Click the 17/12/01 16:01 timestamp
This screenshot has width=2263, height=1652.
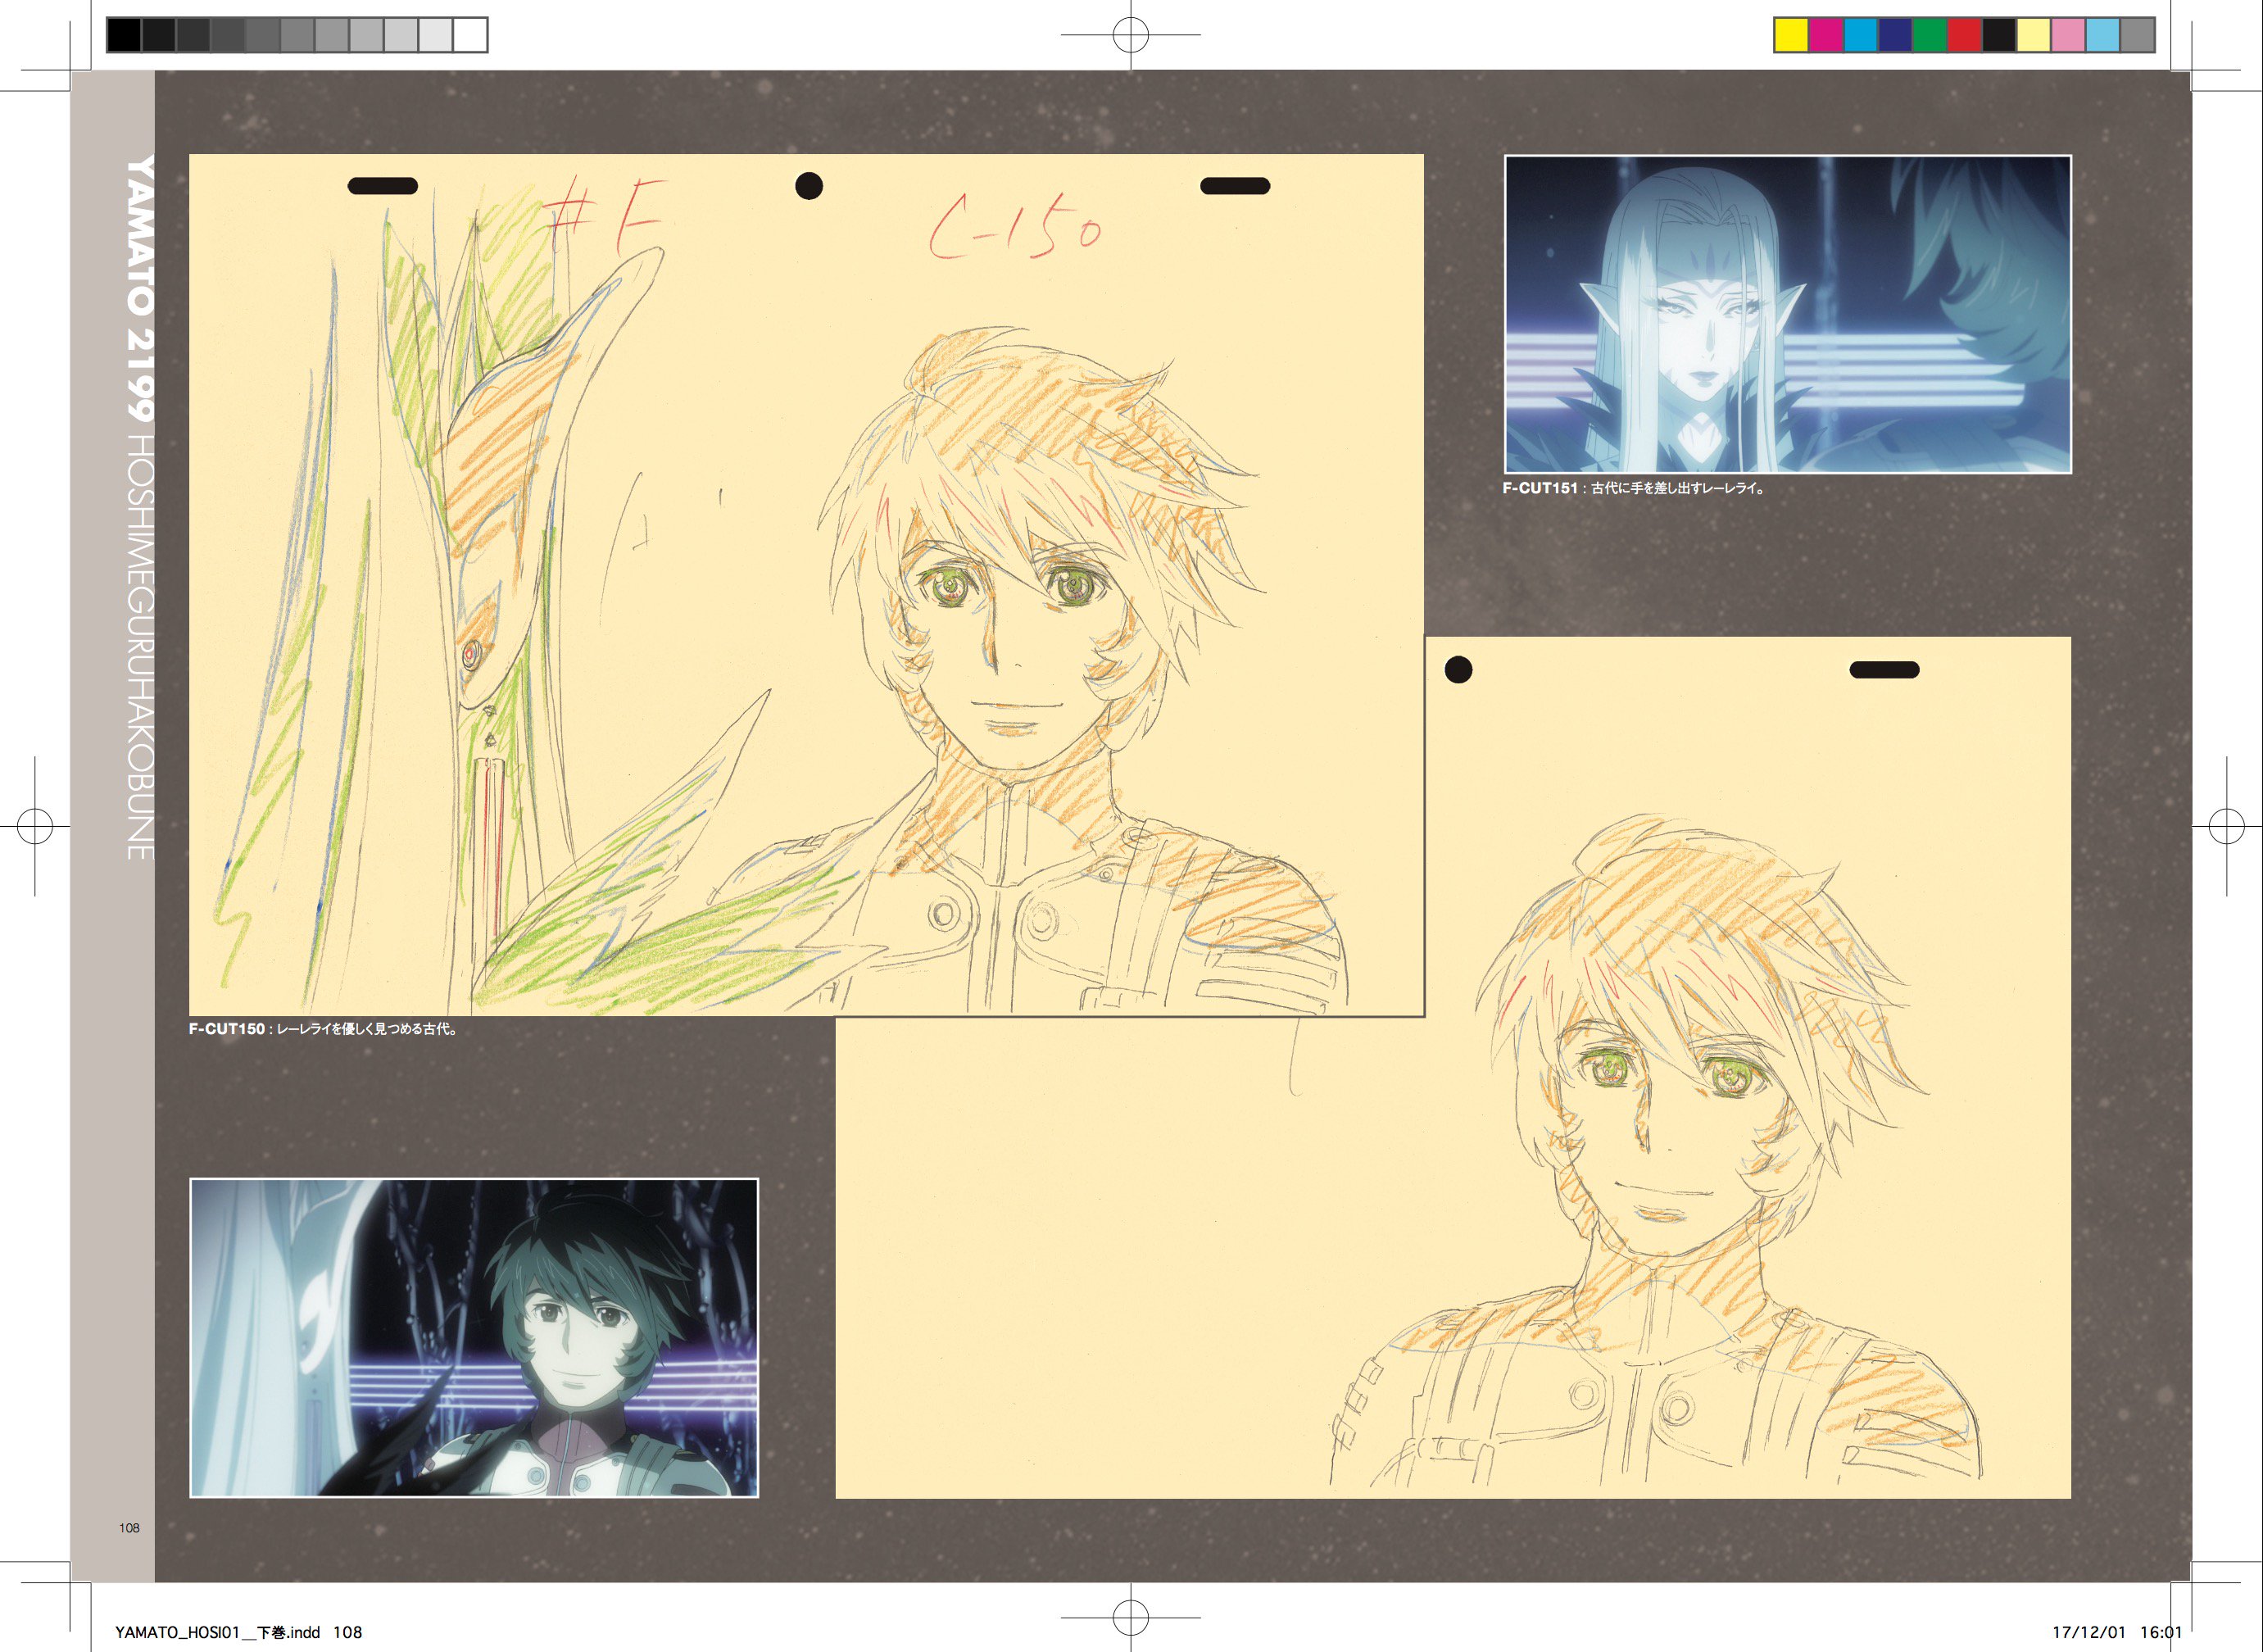pyautogui.click(x=2117, y=1632)
